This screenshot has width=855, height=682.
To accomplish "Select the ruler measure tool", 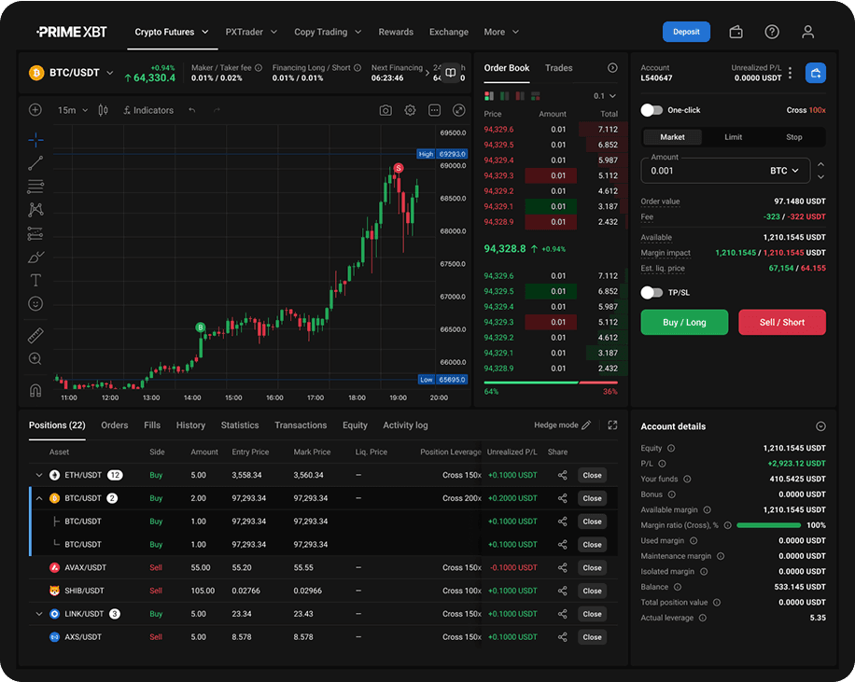I will pos(35,335).
